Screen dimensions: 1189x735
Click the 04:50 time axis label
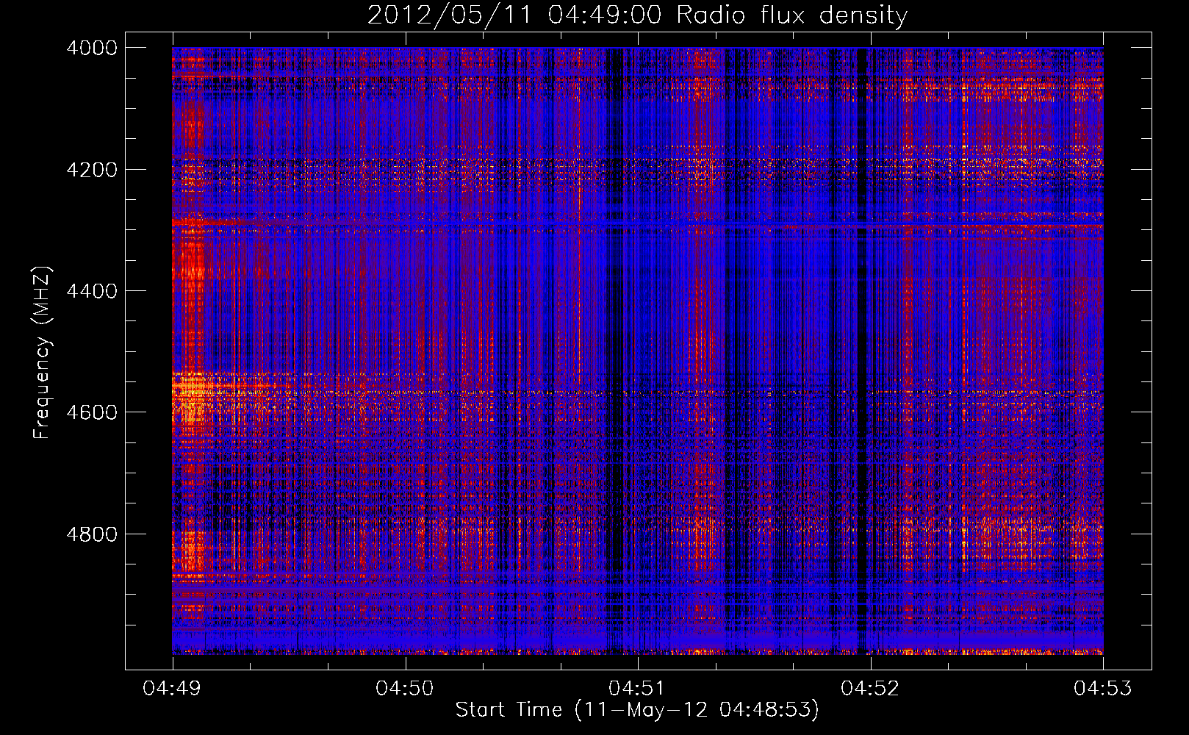(x=405, y=689)
